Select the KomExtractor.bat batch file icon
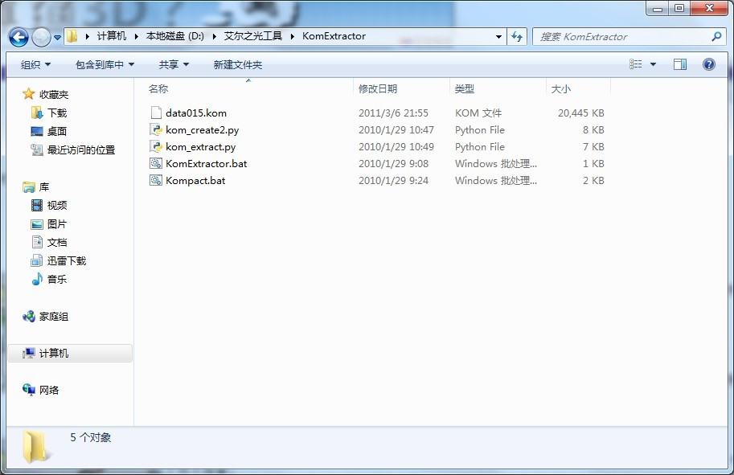Image resolution: width=734 pixels, height=475 pixels. pyautogui.click(x=156, y=163)
